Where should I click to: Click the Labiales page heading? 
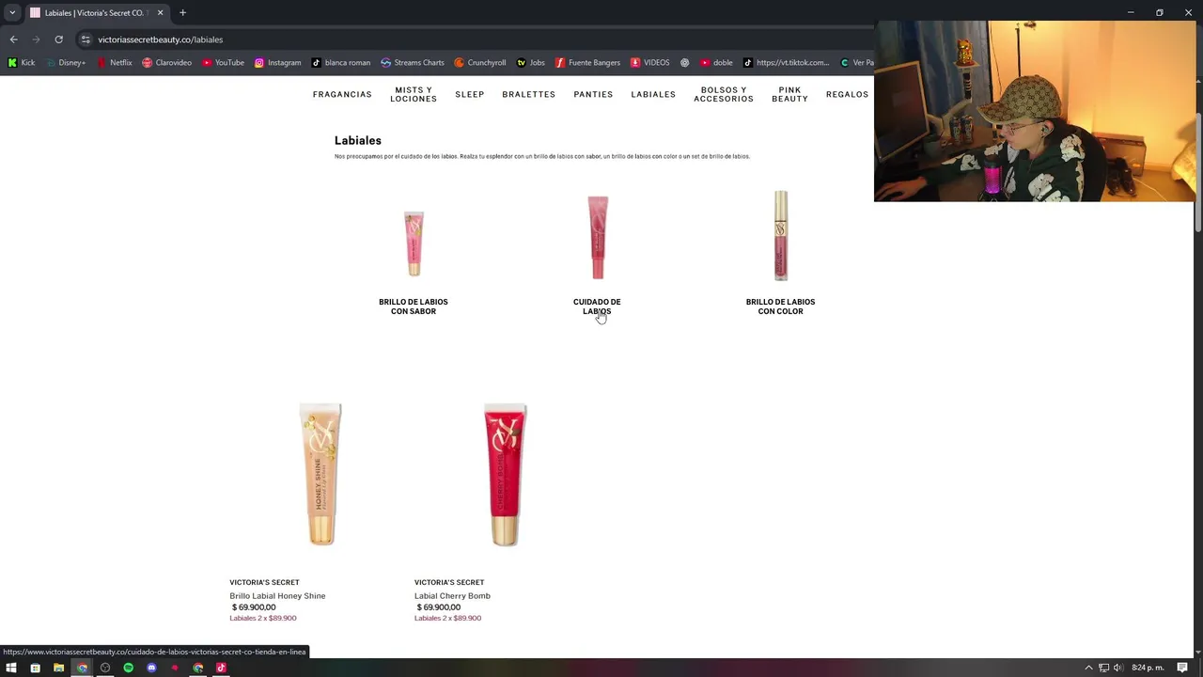358,140
